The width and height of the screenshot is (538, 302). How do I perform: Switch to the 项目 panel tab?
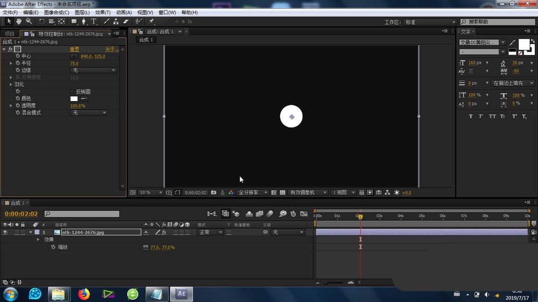[10, 33]
